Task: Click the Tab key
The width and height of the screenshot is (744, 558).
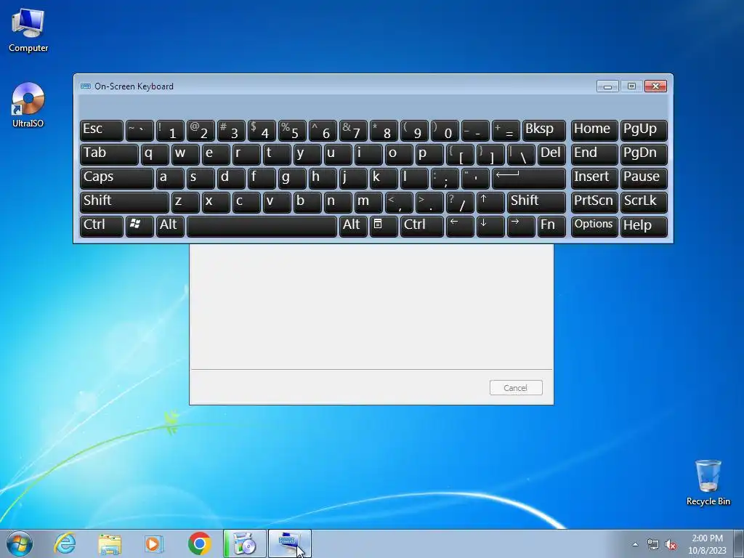Action: [x=109, y=155]
